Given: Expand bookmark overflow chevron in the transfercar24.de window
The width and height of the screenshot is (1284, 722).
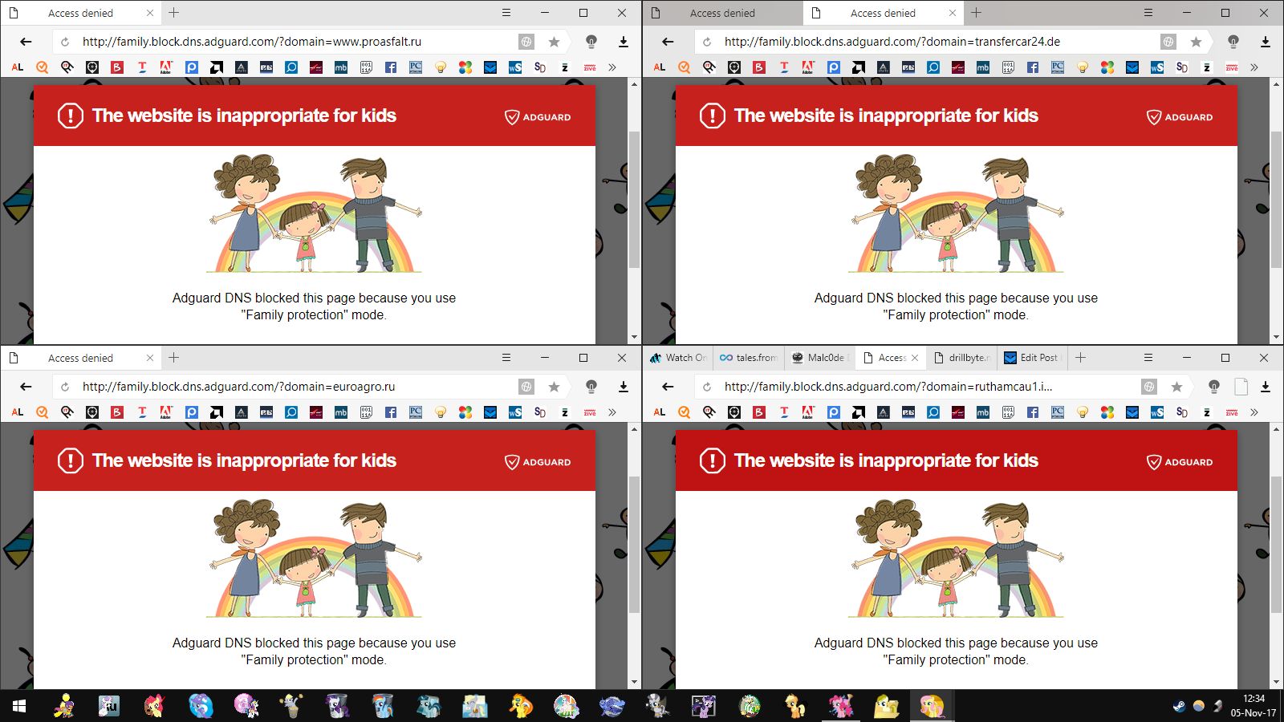Looking at the screenshot, I should pyautogui.click(x=1254, y=67).
